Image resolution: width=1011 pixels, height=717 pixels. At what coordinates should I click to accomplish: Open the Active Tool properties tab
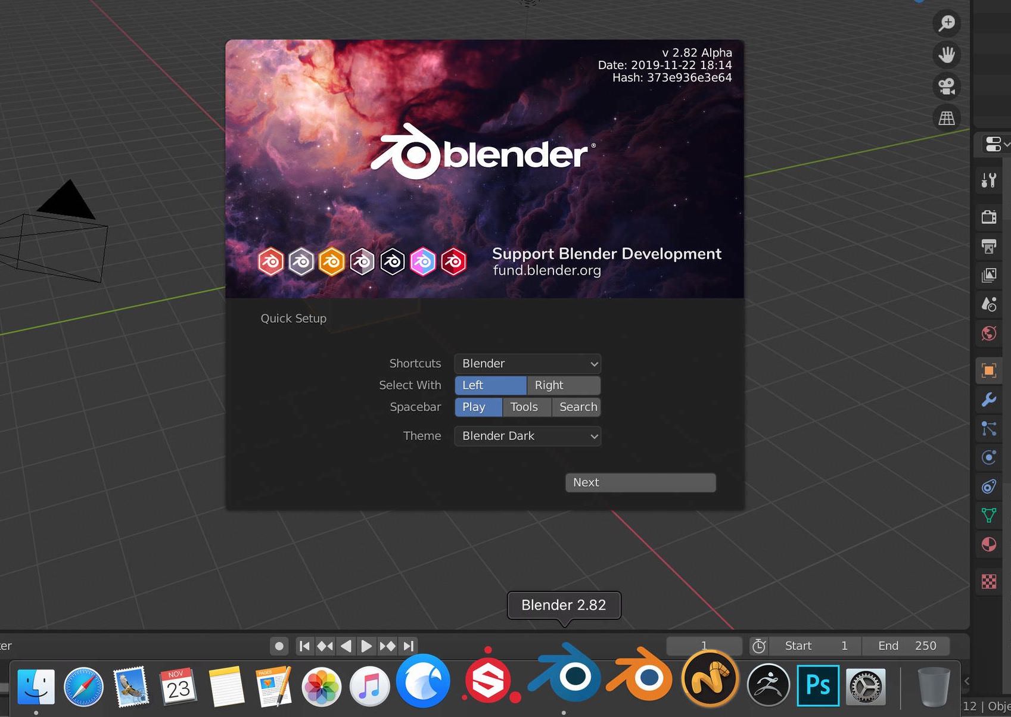[989, 180]
